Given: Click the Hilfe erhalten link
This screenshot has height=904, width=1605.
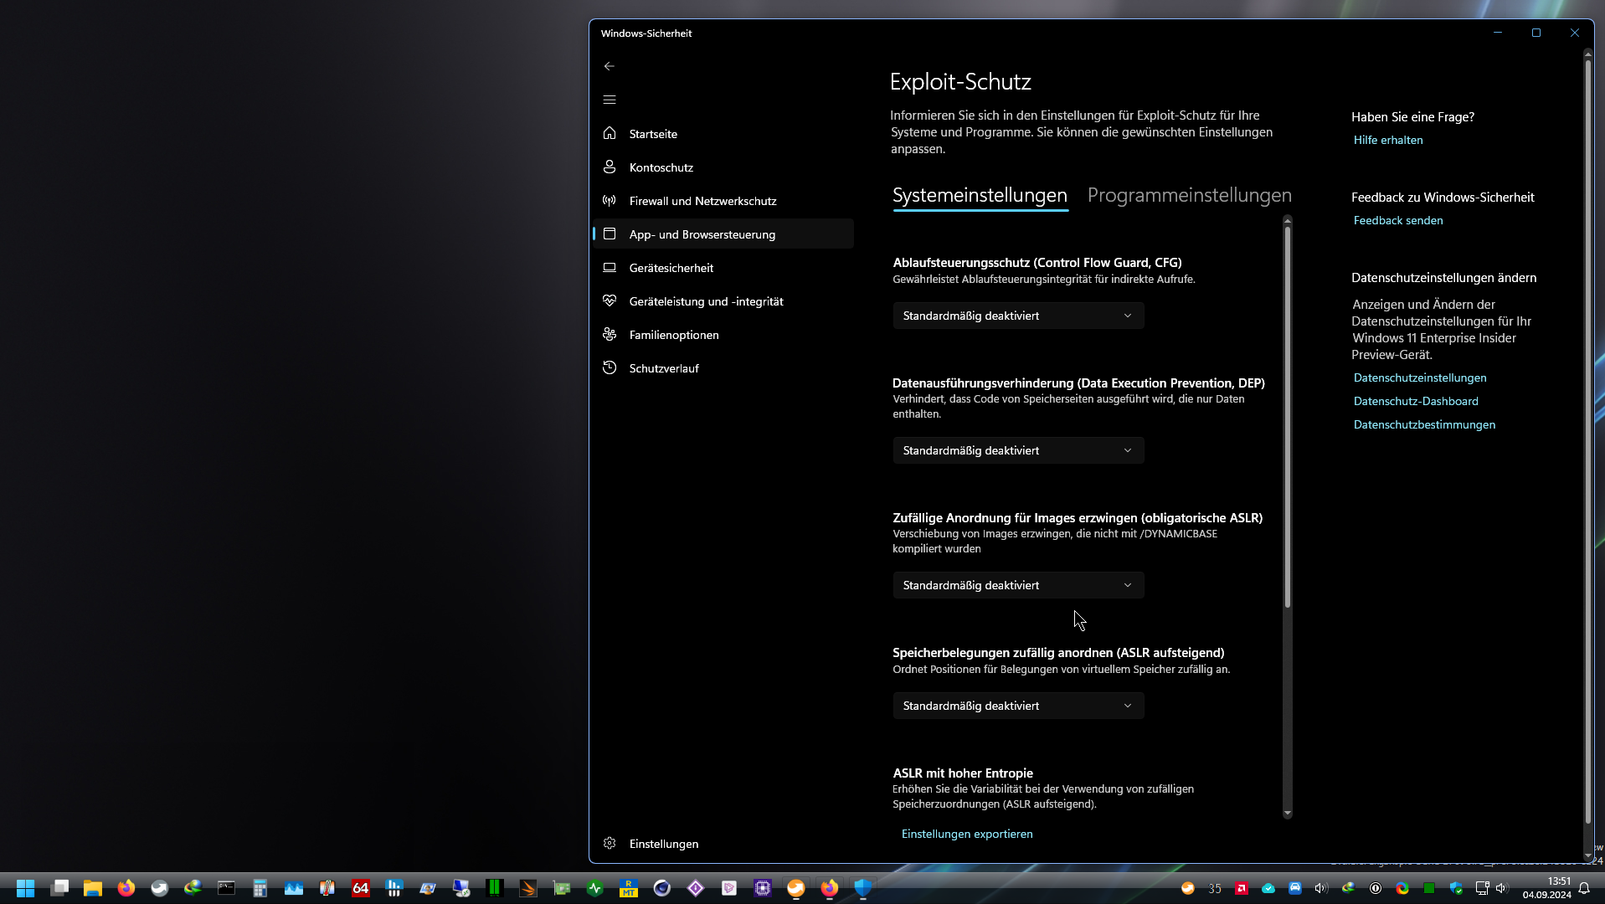Looking at the screenshot, I should tap(1387, 140).
